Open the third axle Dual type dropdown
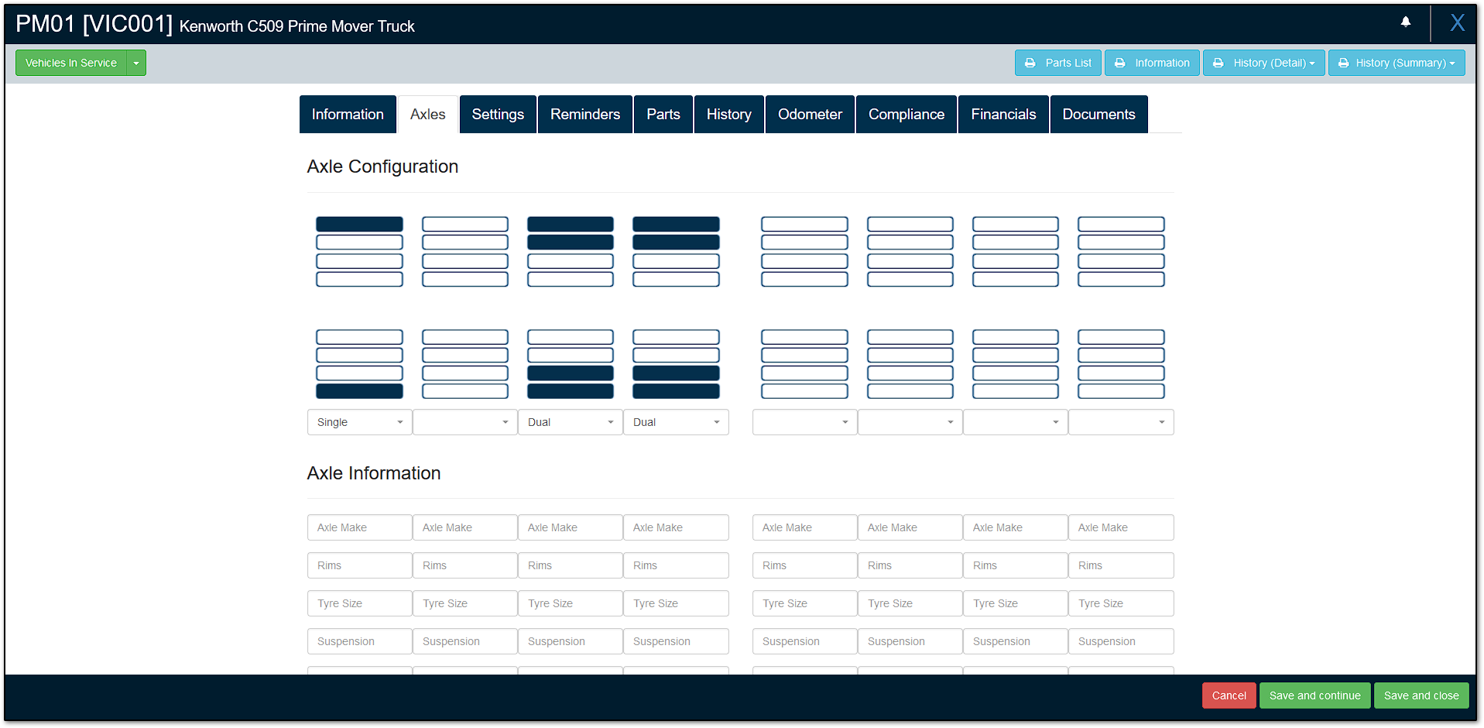1484x728 pixels. pyautogui.click(x=570, y=422)
